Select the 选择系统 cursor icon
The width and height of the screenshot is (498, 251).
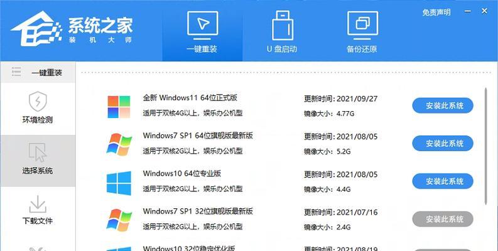tap(38, 152)
